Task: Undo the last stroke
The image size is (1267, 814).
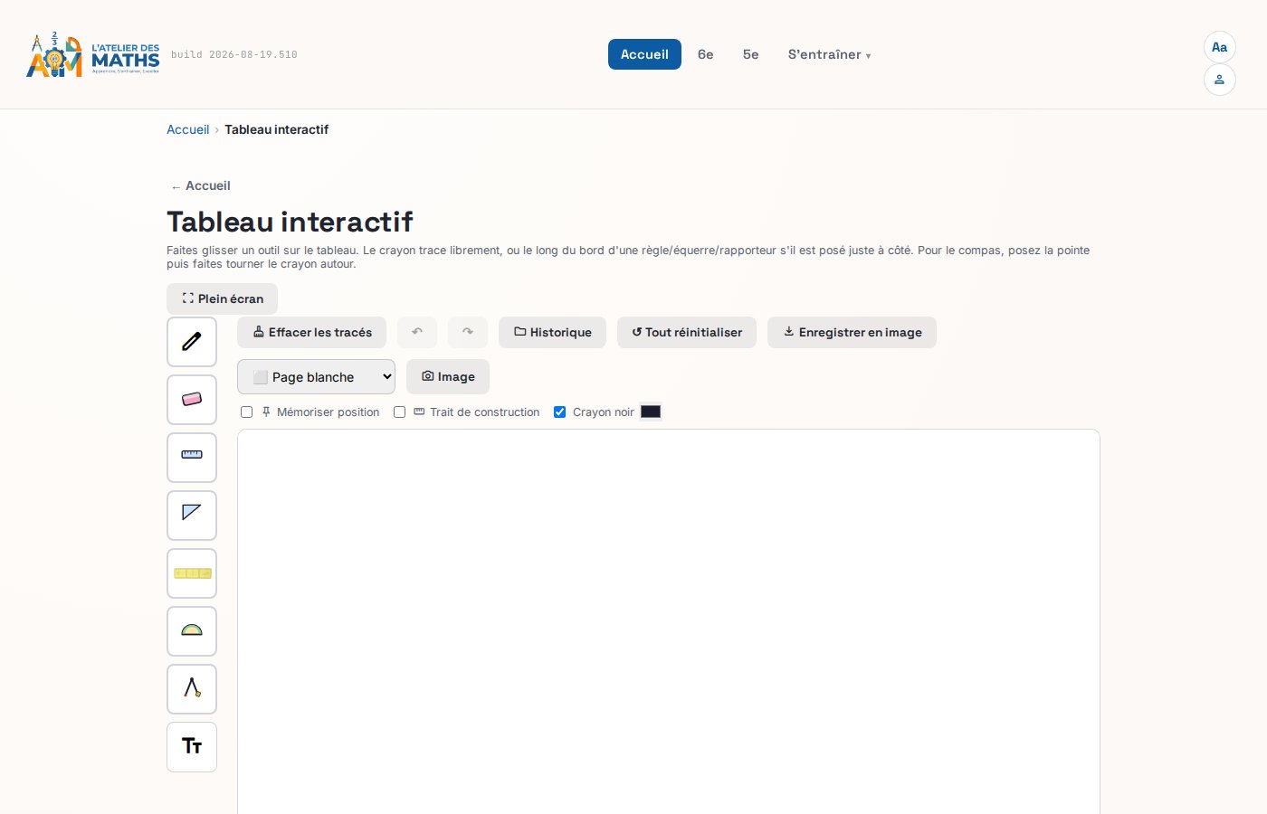Action: (x=417, y=332)
